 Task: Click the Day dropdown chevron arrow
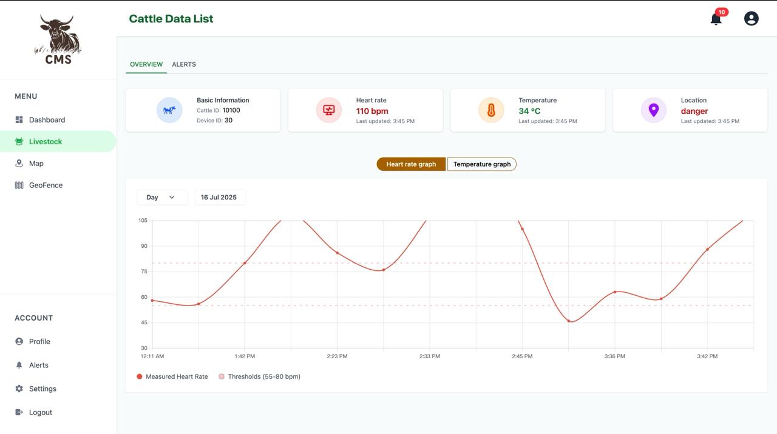tap(172, 198)
